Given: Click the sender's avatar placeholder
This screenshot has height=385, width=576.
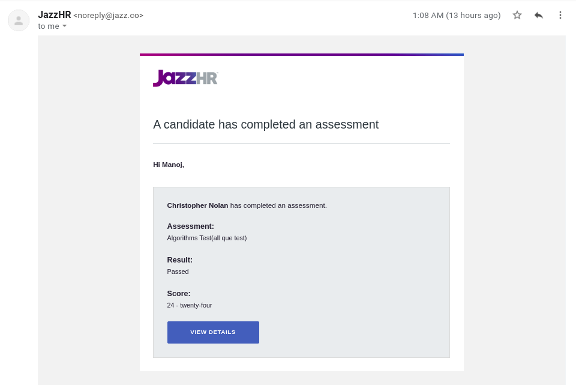Looking at the screenshot, I should (x=19, y=20).
